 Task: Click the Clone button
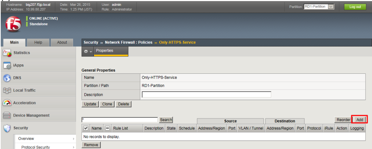[x=107, y=104]
